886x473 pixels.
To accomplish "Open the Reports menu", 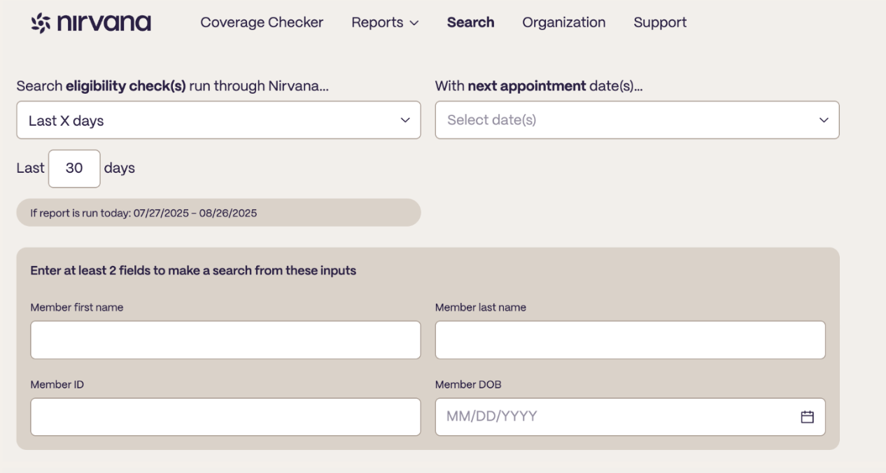I will tap(385, 22).
